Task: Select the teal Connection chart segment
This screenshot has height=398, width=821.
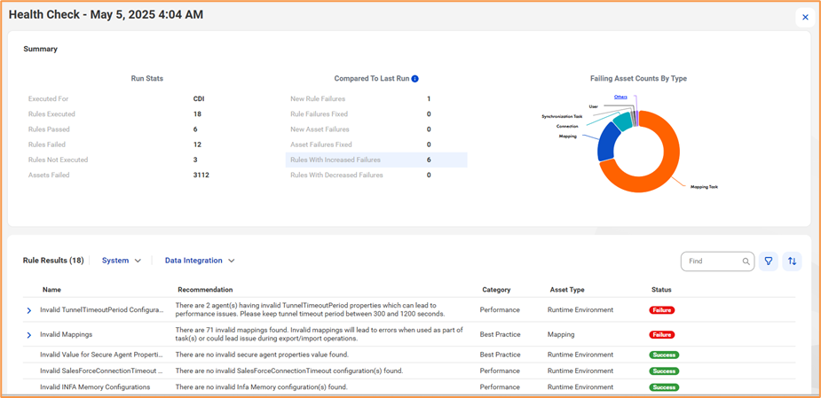Action: click(623, 121)
